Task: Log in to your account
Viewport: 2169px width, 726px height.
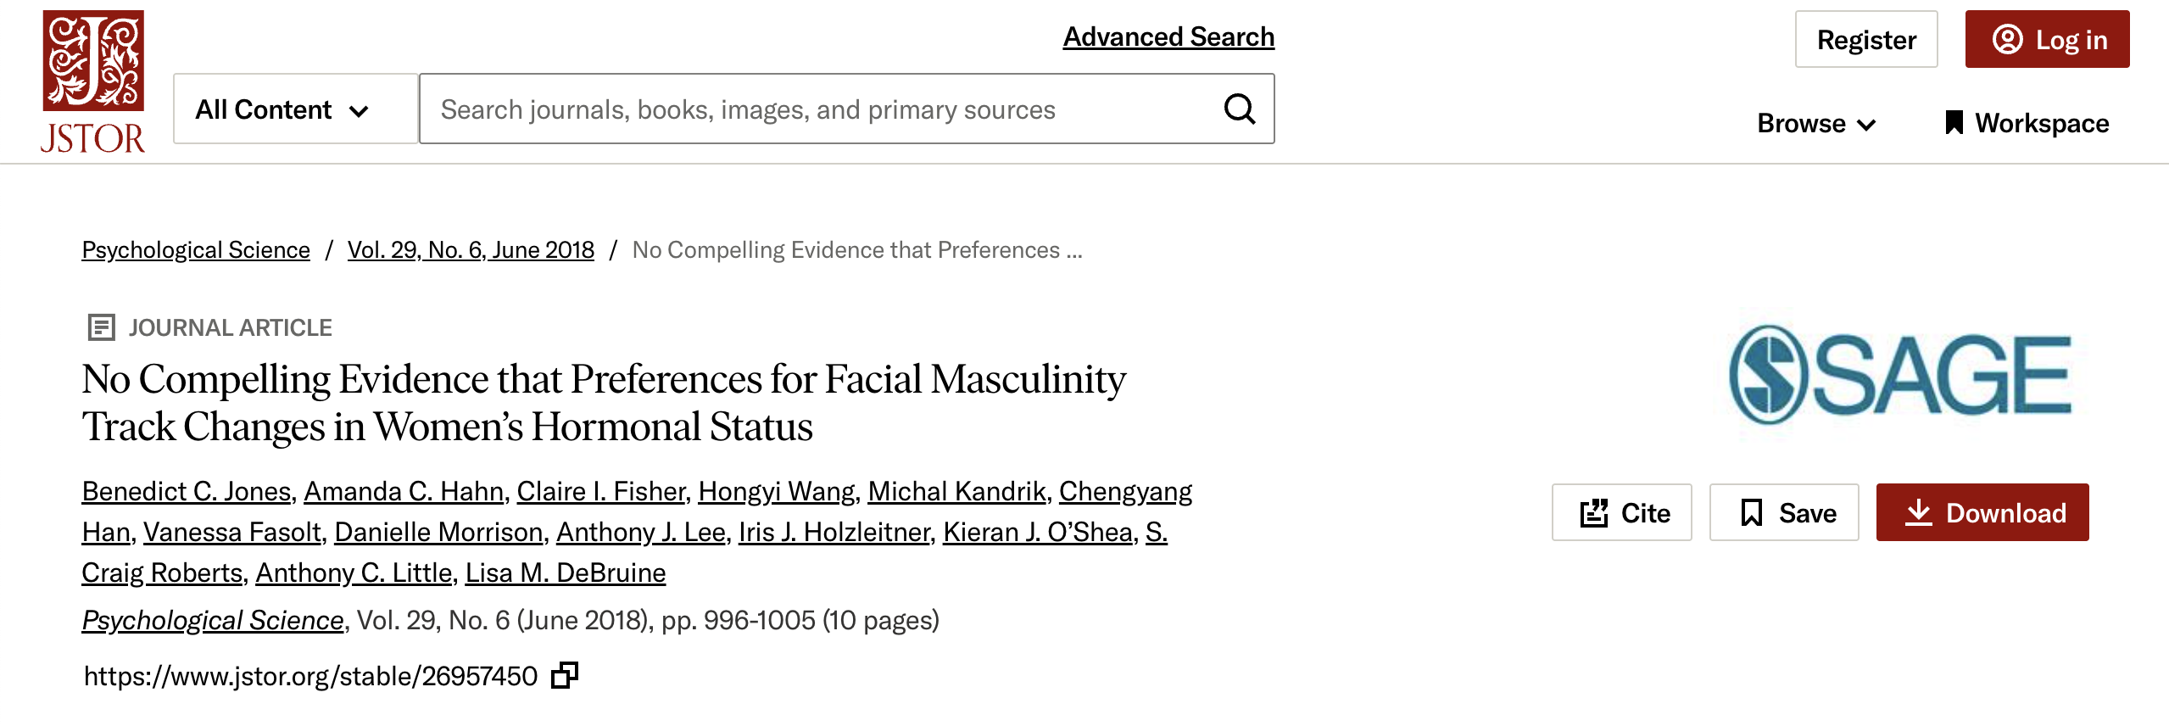Action: coord(2046,40)
